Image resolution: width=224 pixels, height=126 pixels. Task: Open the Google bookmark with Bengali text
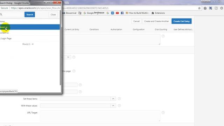point(94,13)
